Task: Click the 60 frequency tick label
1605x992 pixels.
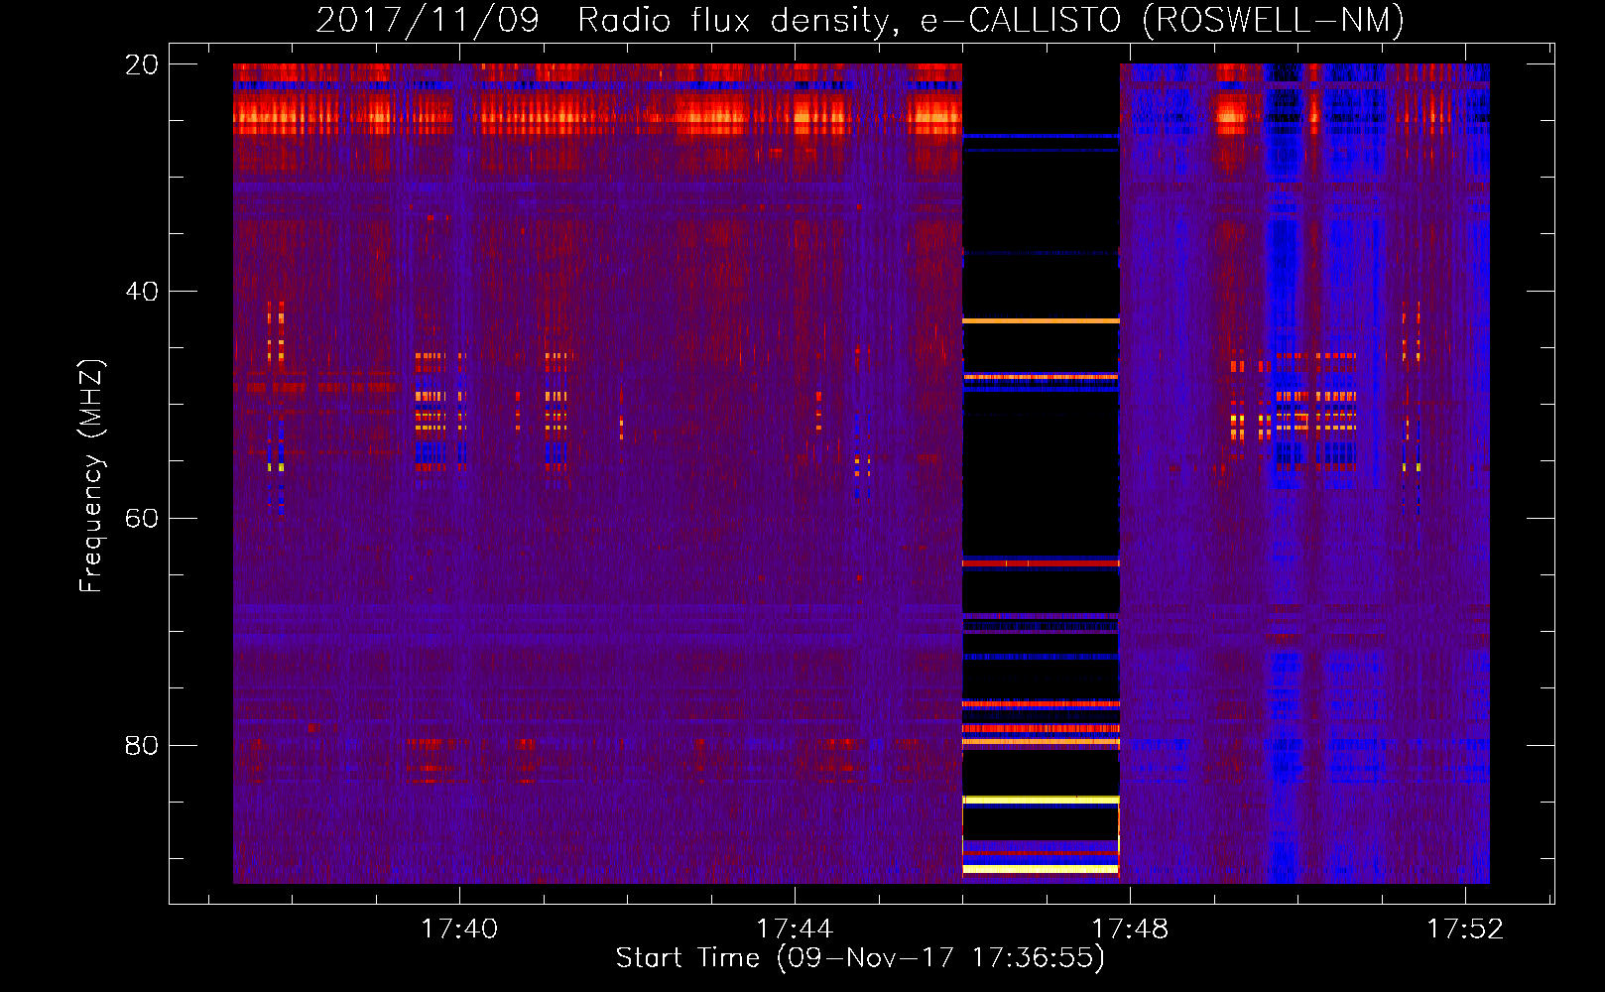Action: pos(141,519)
